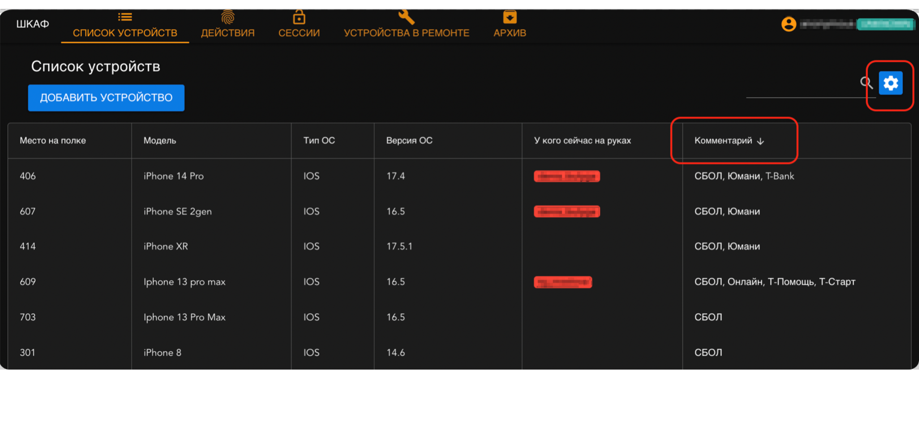Click the archive box icon
This screenshot has height=446, width=919.
(x=510, y=17)
